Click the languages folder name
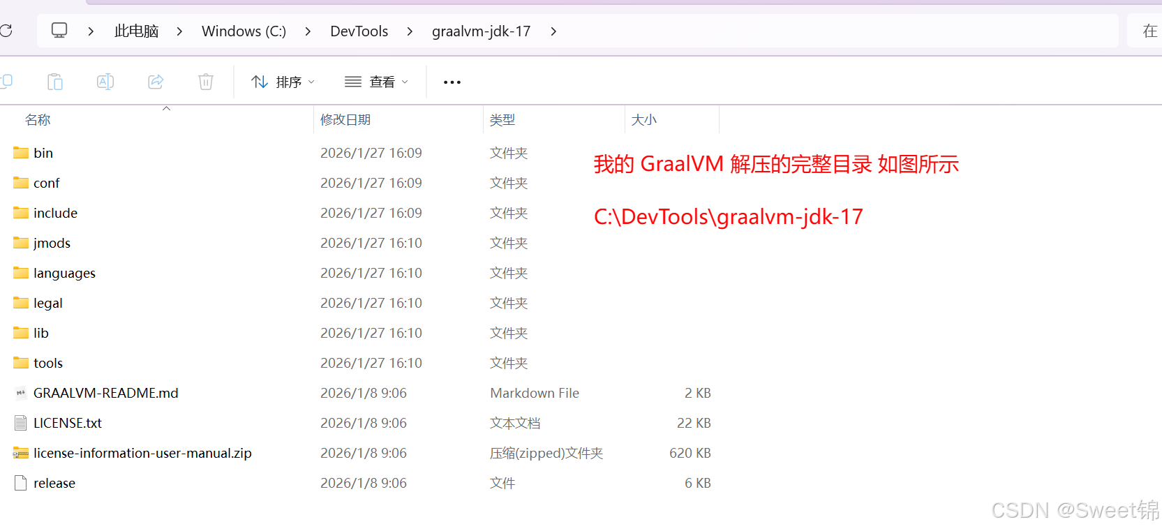Screen dimensions: 1162x531 point(64,273)
